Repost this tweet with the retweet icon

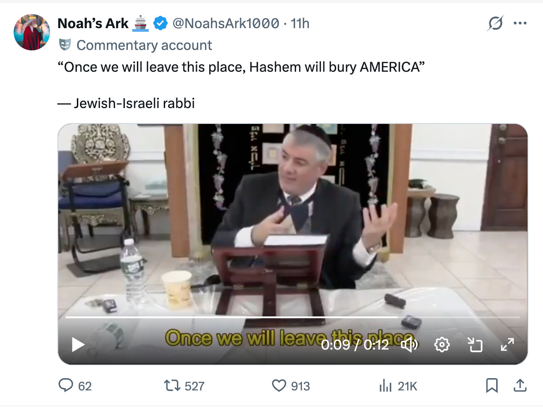(172, 385)
